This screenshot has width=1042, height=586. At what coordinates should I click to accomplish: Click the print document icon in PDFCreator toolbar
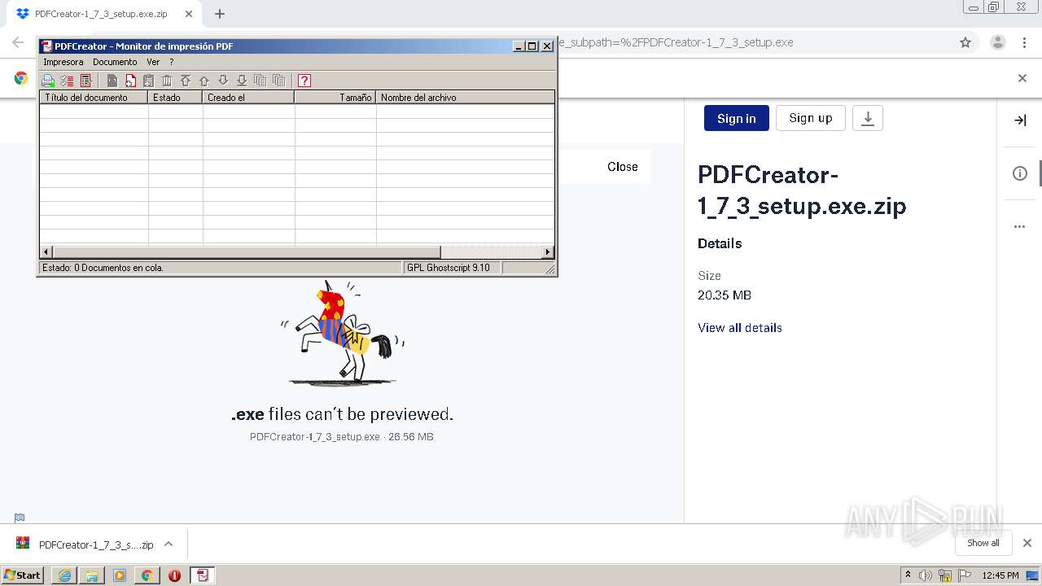[112, 81]
